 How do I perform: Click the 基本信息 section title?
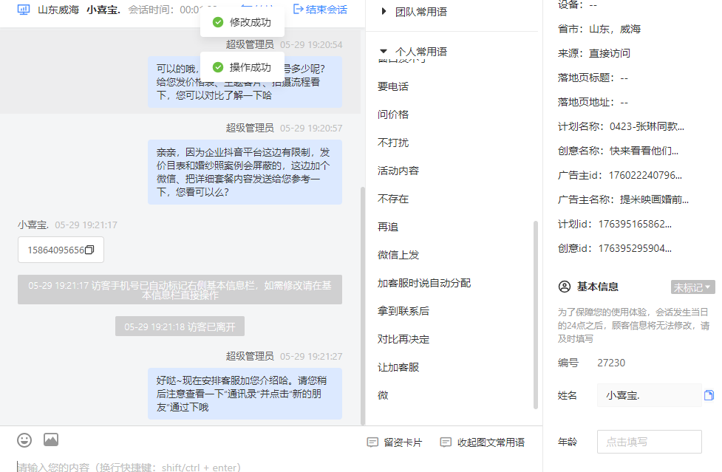coord(598,287)
